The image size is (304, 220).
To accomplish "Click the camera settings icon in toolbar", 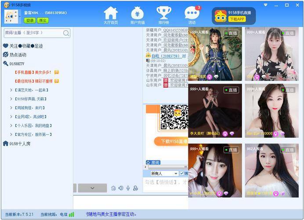I will (114, 188).
